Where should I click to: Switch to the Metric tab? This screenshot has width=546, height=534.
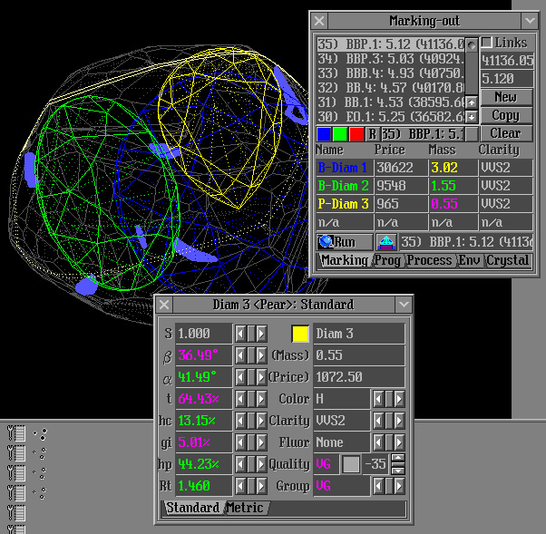pos(245,508)
